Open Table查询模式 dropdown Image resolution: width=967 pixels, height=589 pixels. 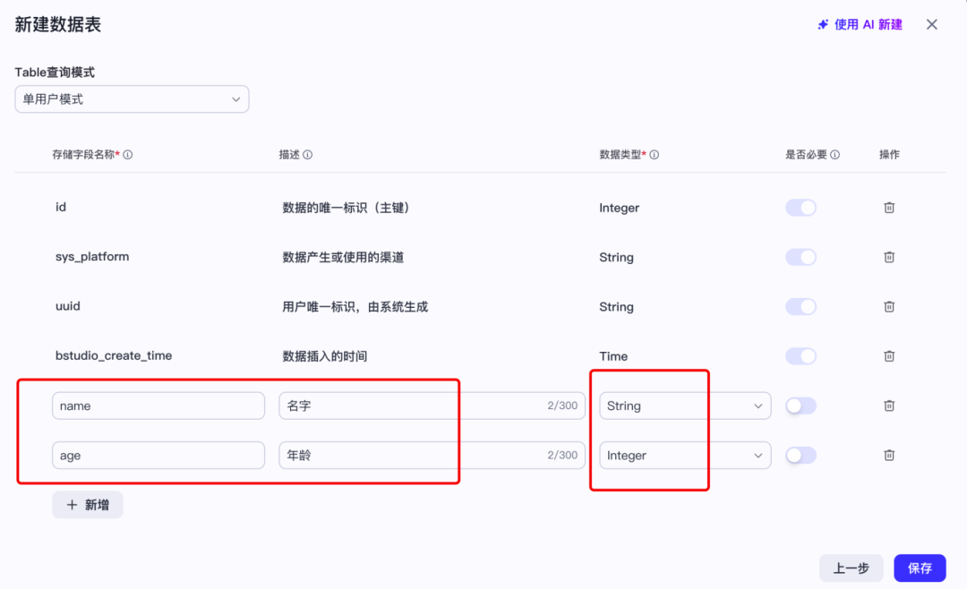pyautogui.click(x=132, y=99)
